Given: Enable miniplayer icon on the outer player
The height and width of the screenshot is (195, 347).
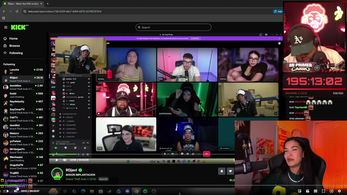Looking at the screenshot, I should (x=300, y=191).
